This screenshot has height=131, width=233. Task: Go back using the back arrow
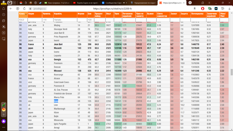click(11, 9)
